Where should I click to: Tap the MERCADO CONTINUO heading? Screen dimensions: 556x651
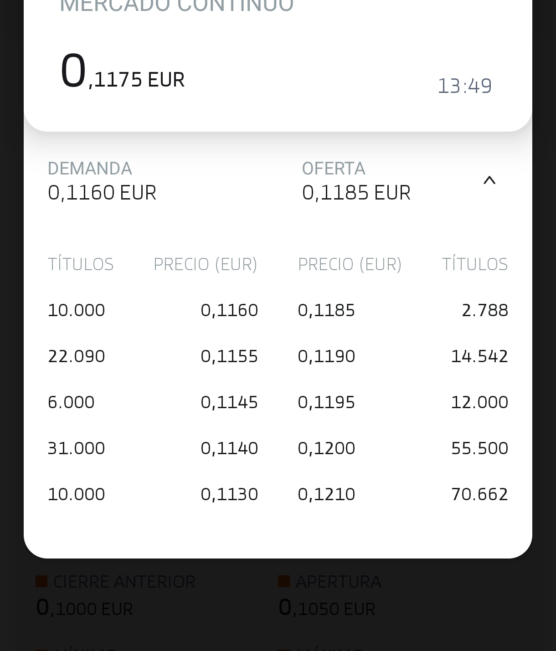[176, 5]
